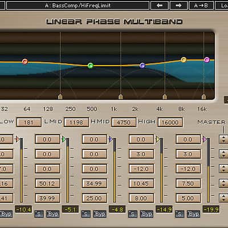
Task: Click the magenta threshold arrow on its meter
Action: pyautogui.click(x=205, y=139)
